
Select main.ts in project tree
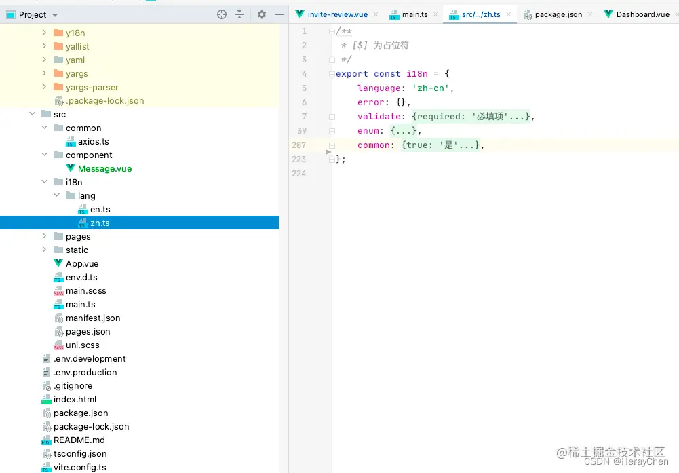pos(81,304)
